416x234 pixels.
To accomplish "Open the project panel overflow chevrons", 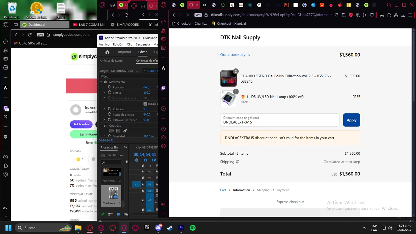I will coord(125,147).
